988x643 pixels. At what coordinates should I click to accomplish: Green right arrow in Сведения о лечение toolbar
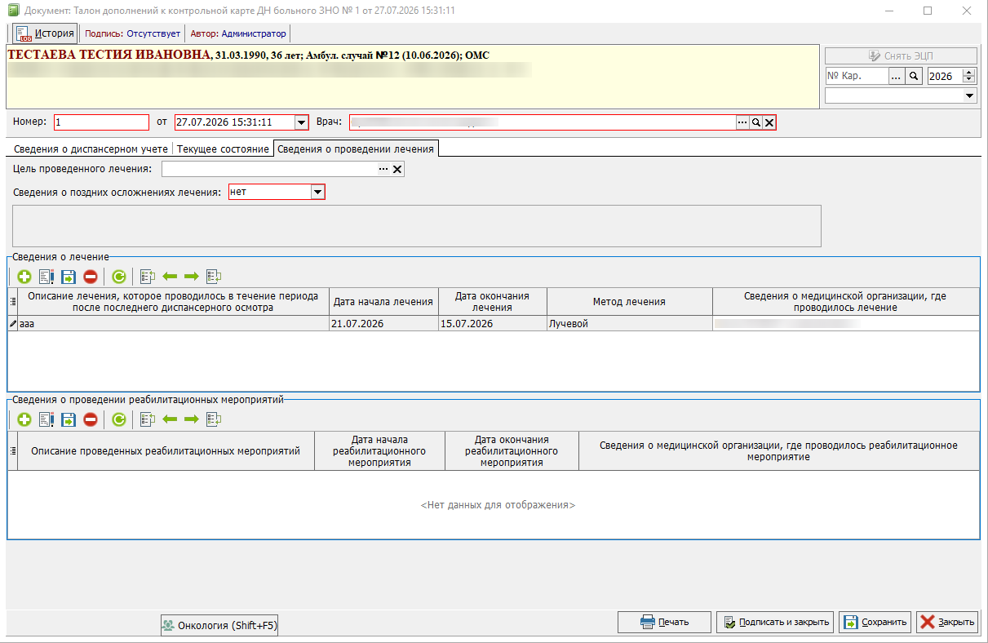pos(192,277)
